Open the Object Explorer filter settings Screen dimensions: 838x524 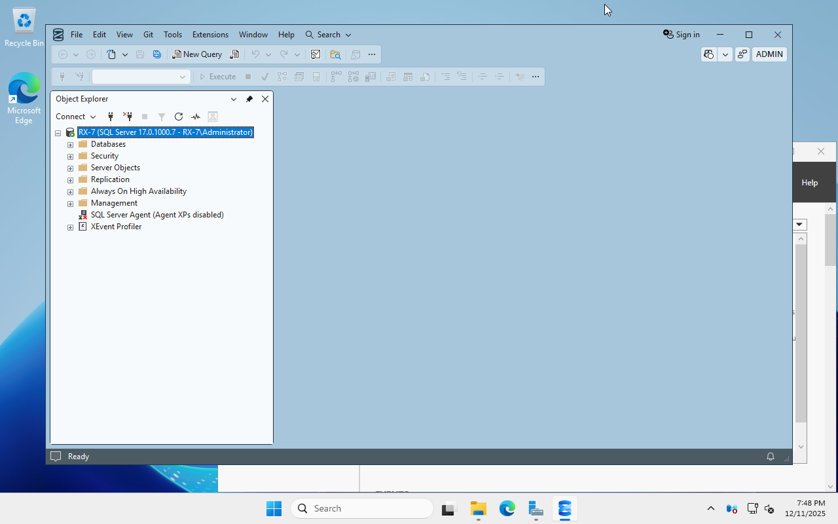161,117
